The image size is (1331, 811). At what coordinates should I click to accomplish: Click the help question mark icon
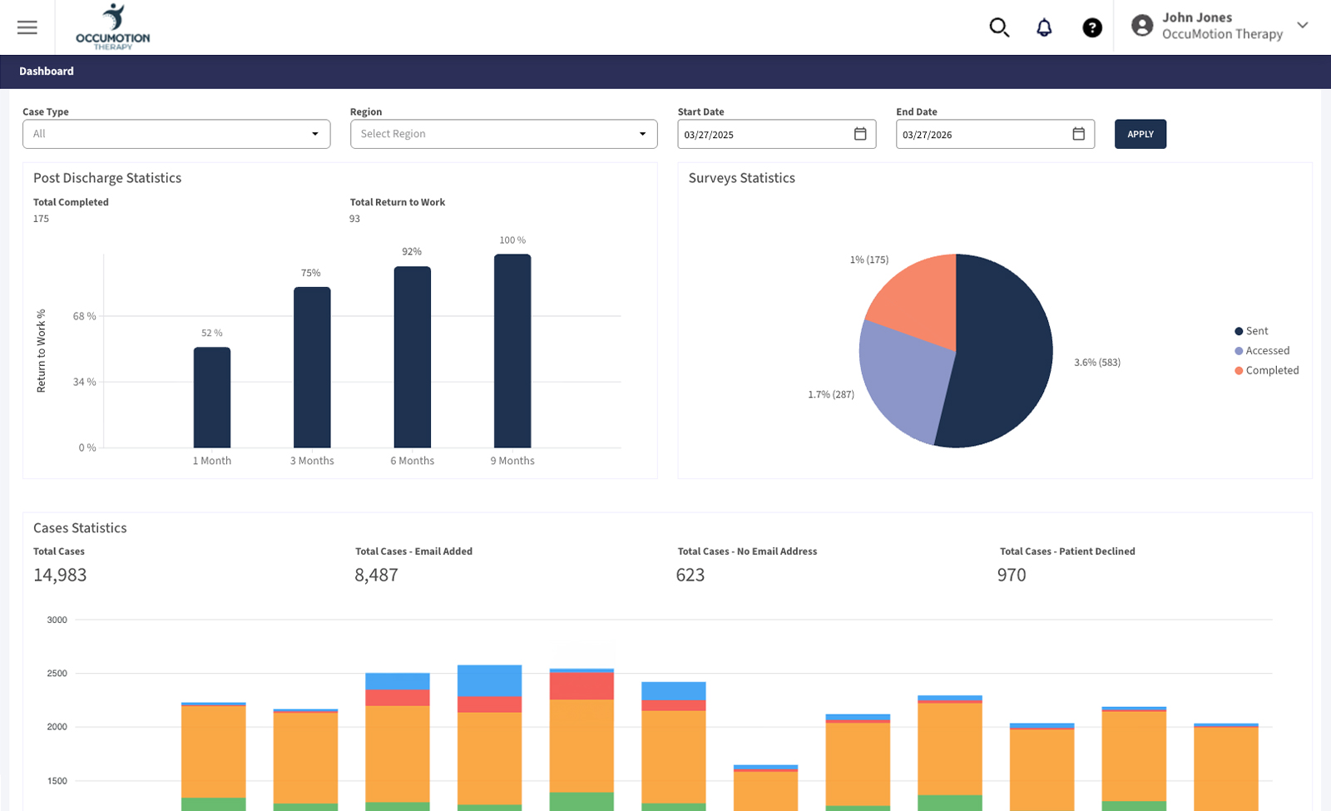[1092, 27]
